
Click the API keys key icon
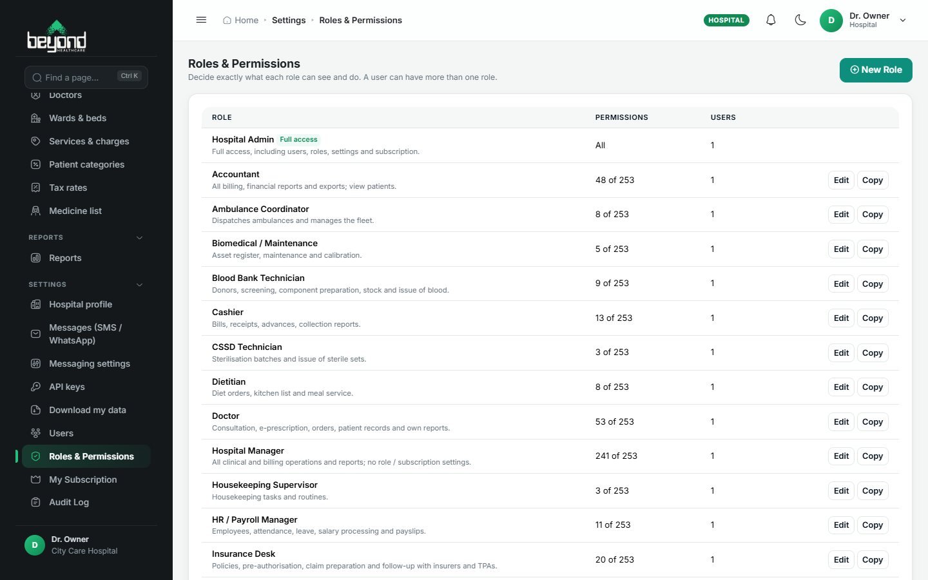click(x=36, y=387)
